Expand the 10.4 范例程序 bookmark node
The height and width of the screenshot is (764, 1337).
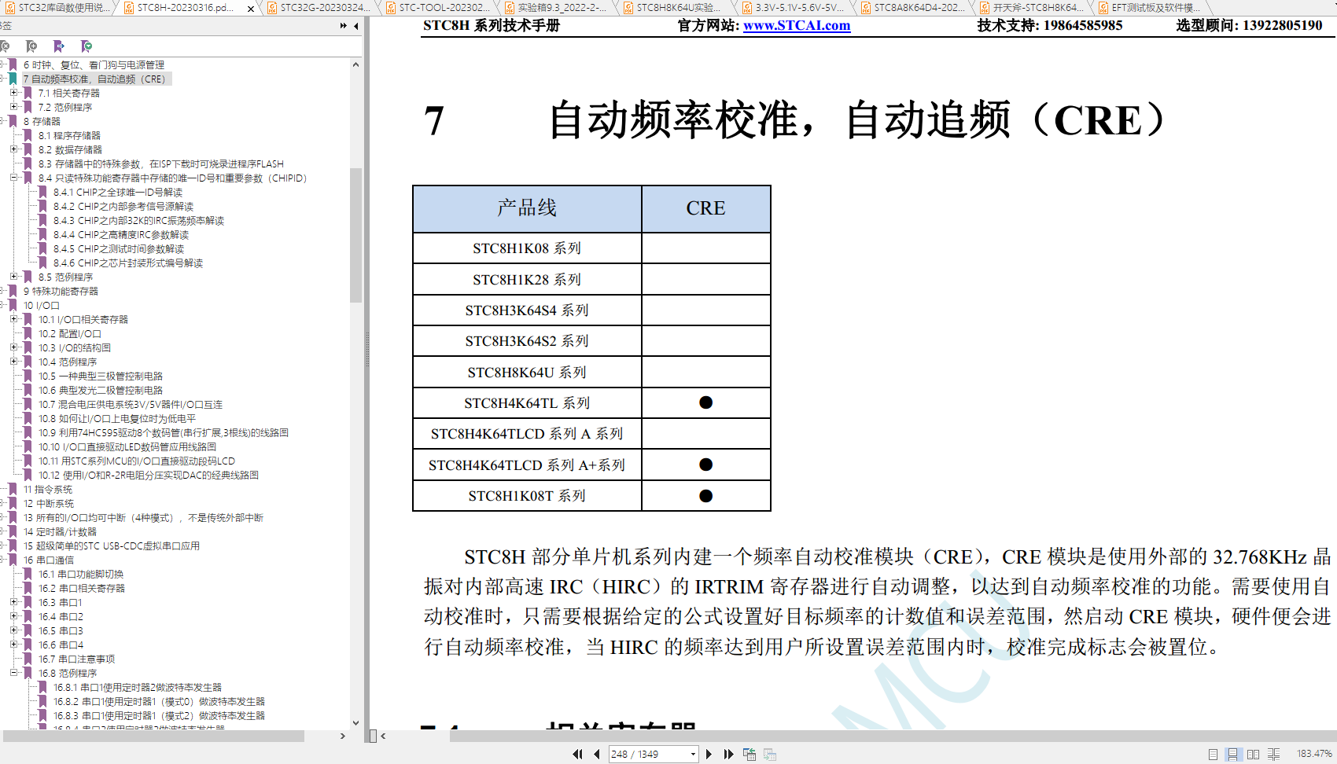pyautogui.click(x=13, y=362)
